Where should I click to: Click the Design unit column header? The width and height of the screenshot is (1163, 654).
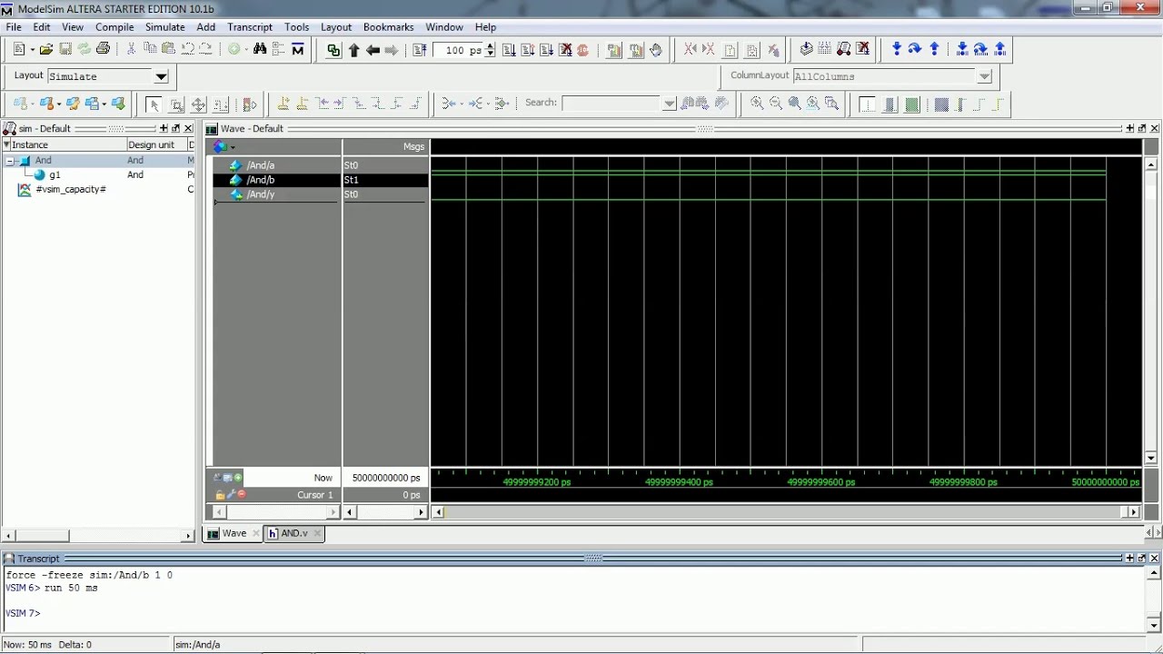[x=156, y=144]
